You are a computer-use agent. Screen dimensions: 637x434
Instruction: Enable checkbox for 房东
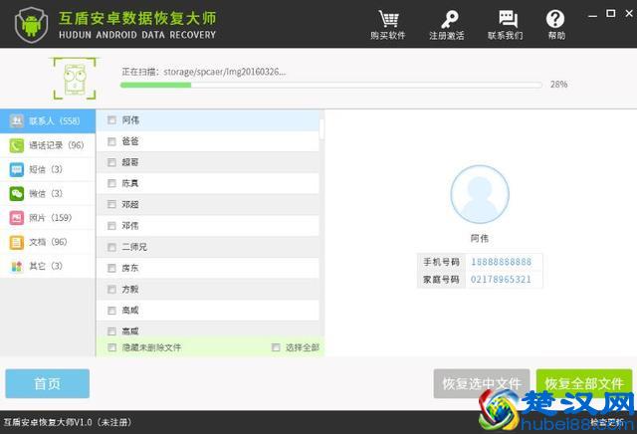(x=111, y=268)
